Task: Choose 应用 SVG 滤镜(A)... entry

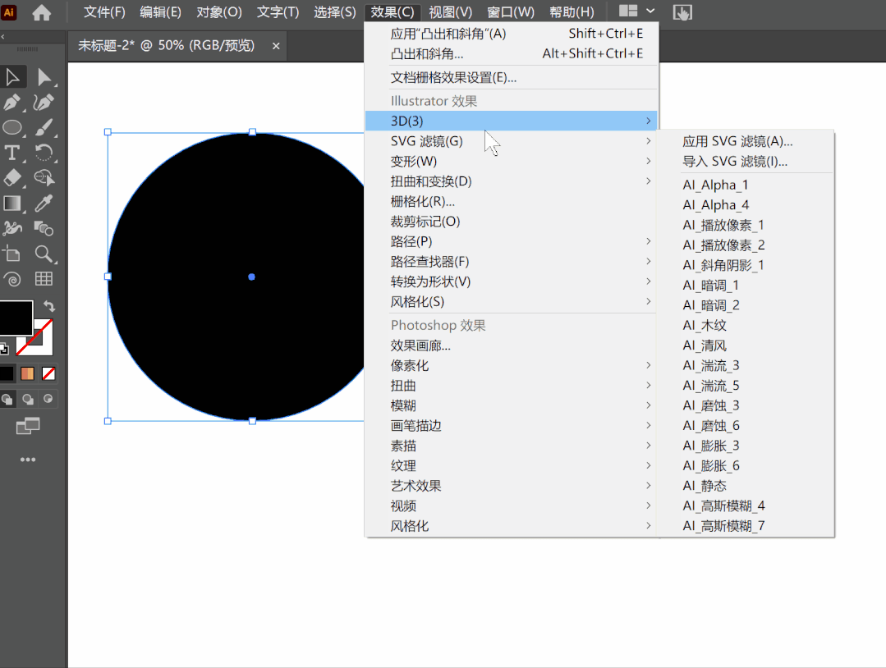Action: coord(746,141)
